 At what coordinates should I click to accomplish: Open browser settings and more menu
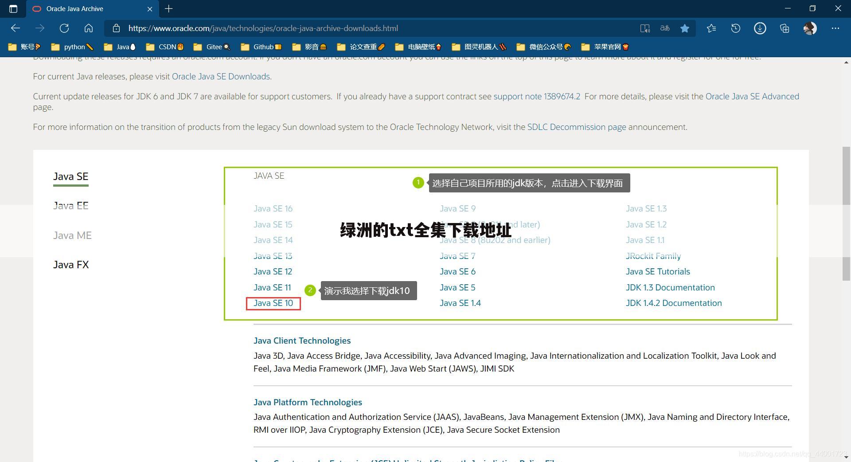pyautogui.click(x=835, y=28)
